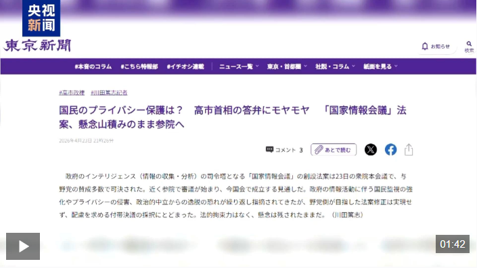
Task: Click the 央视新闻 channel logo
Action: pyautogui.click(x=41, y=18)
